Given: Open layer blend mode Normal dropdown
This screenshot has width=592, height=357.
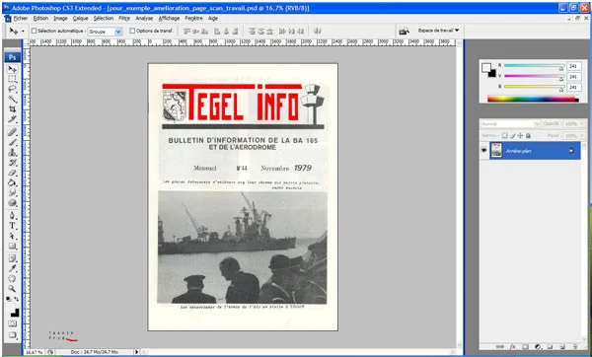Looking at the screenshot, I should click(x=510, y=124).
